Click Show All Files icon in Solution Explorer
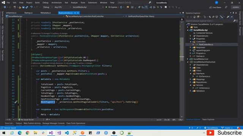Viewport: 243px width, 136px height. (217, 17)
